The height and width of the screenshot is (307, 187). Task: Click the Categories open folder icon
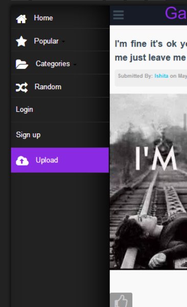(x=22, y=64)
